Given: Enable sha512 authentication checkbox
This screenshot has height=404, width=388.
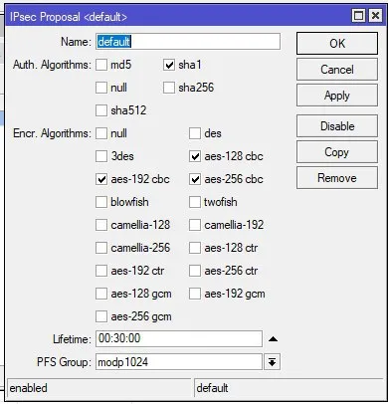Looking at the screenshot, I should point(101,110).
